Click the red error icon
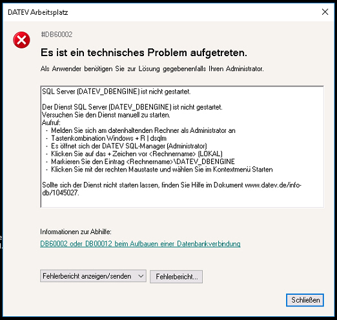The width and height of the screenshot is (337, 320). [21, 40]
